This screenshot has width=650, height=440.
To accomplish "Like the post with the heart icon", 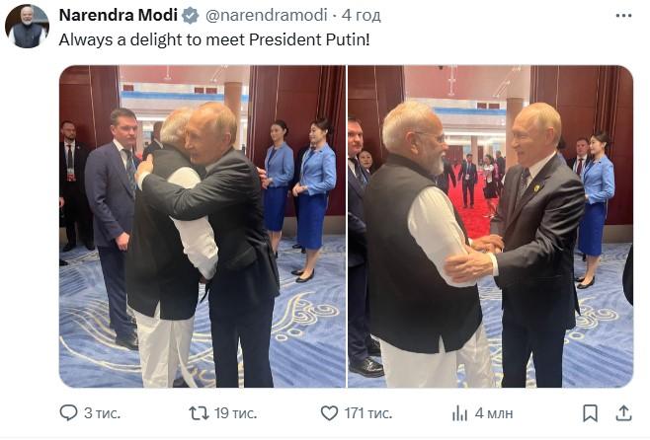I will [330, 413].
